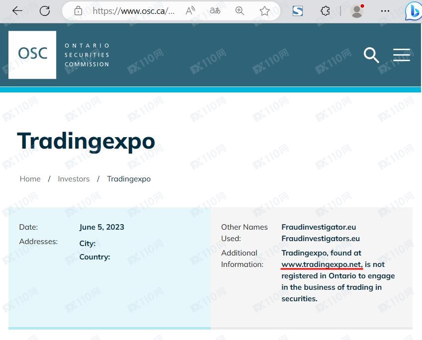This screenshot has height=340, width=422.
Task: Select the Tradingexpo breadcrumb item
Action: point(129,179)
